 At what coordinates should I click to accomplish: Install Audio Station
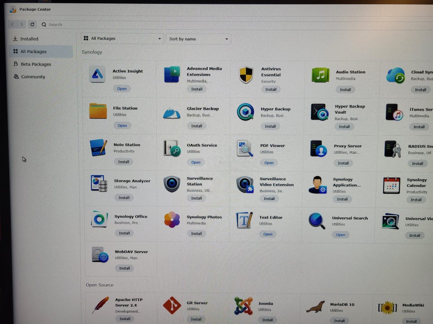345,90
